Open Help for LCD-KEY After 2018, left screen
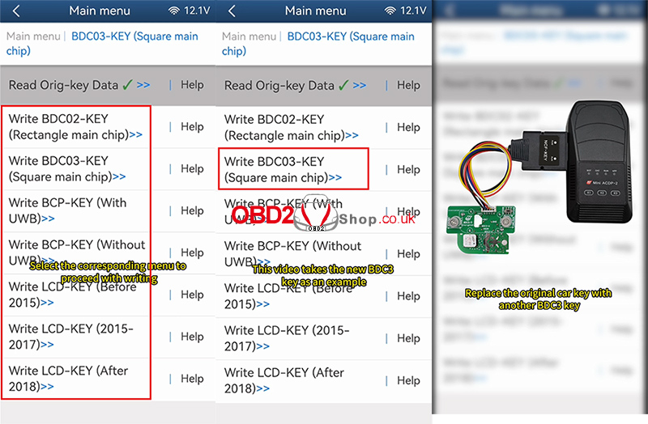The width and height of the screenshot is (648, 424). point(192,379)
